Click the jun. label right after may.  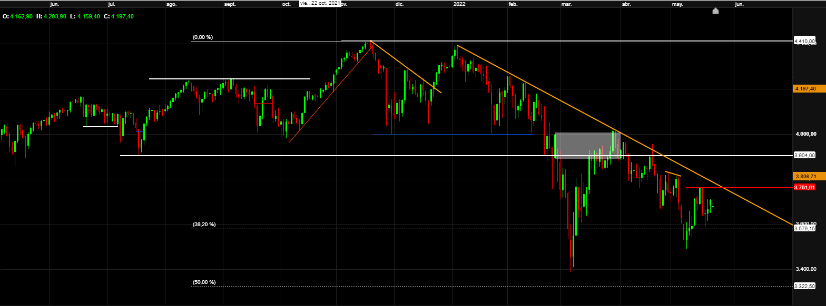point(739,4)
